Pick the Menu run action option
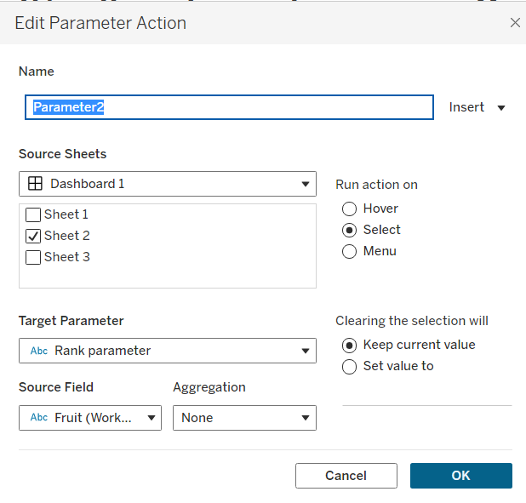The width and height of the screenshot is (526, 503). click(349, 251)
